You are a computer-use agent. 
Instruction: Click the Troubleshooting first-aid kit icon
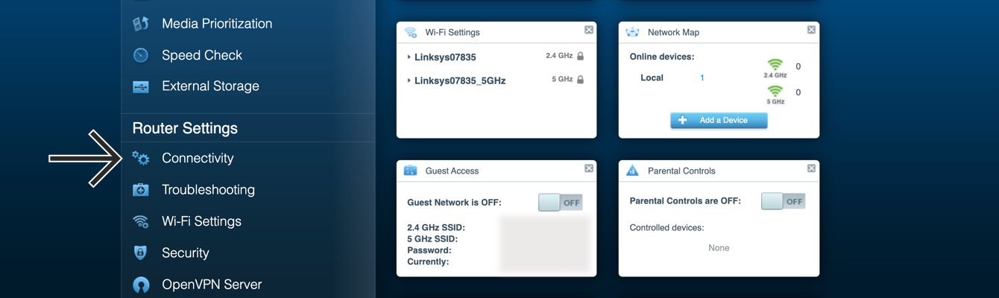click(141, 190)
